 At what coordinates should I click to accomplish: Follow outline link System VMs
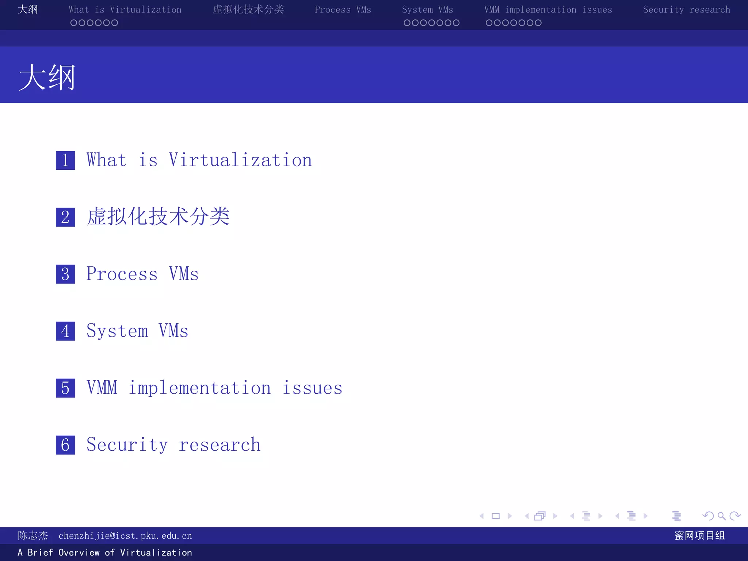(x=137, y=331)
